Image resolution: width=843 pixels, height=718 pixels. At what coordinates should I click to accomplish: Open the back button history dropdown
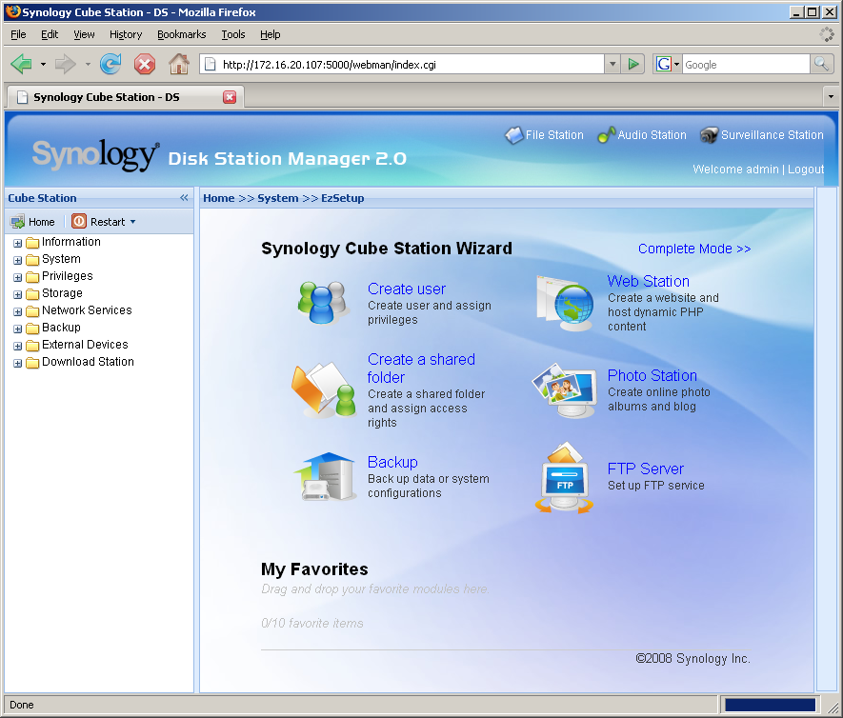tap(43, 65)
